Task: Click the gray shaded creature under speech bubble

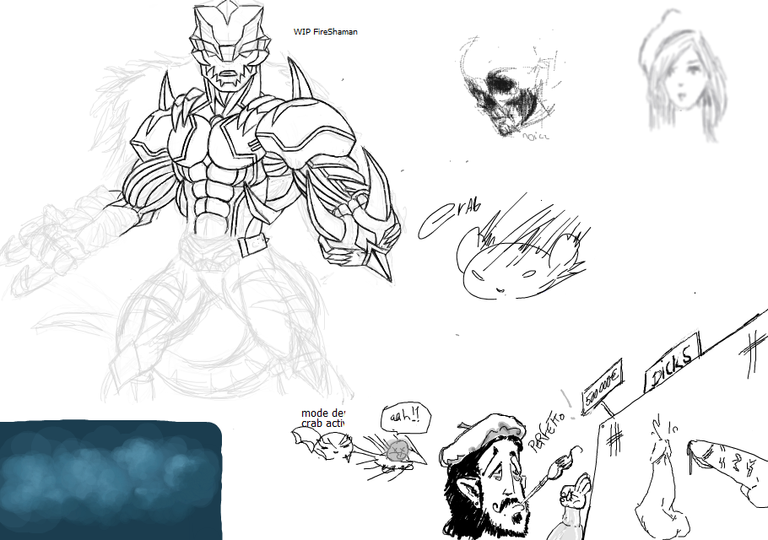Action: click(x=397, y=449)
